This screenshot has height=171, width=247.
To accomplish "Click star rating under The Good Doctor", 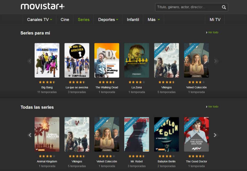I will (196, 156).
